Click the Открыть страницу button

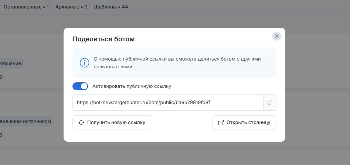pos(244,123)
